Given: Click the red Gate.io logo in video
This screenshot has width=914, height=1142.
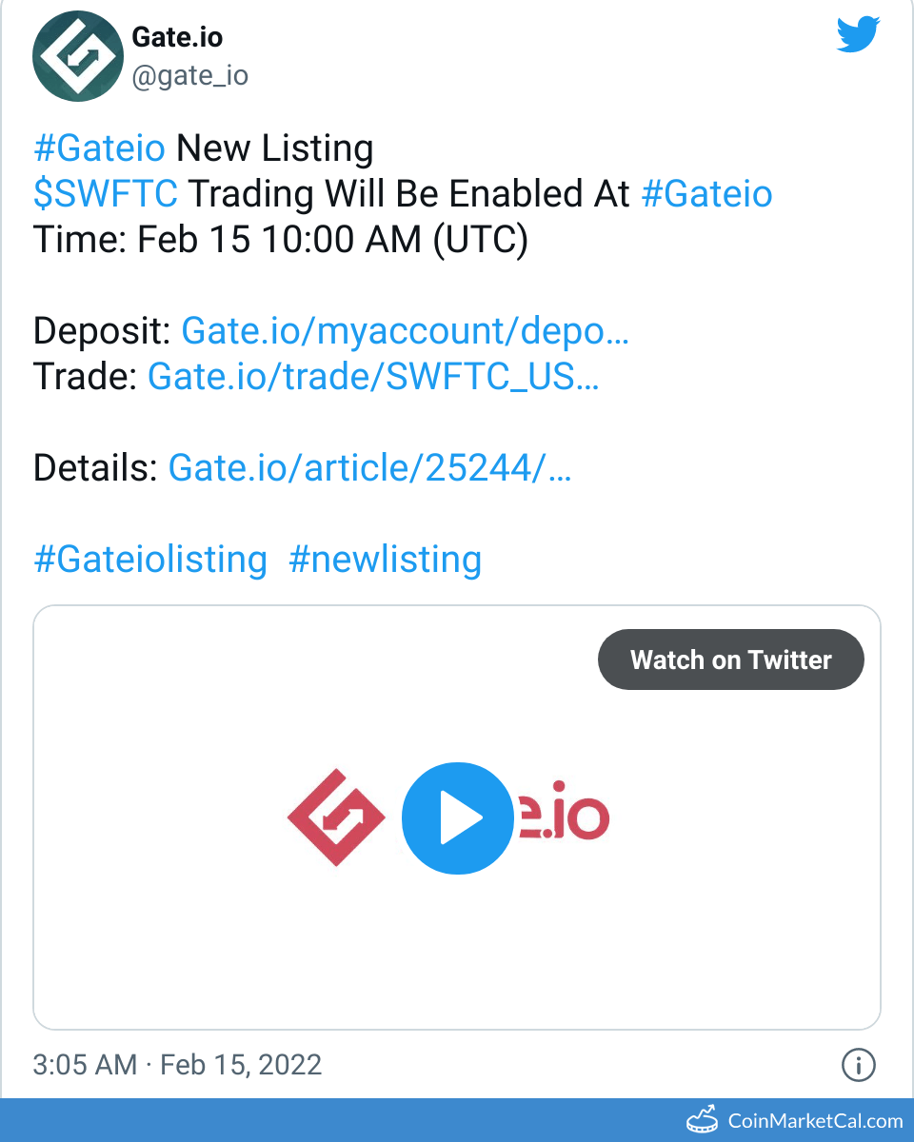Looking at the screenshot, I should pyautogui.click(x=336, y=817).
